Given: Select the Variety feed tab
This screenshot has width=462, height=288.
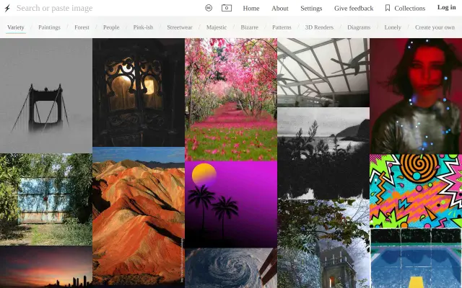Looking at the screenshot, I should [16, 27].
